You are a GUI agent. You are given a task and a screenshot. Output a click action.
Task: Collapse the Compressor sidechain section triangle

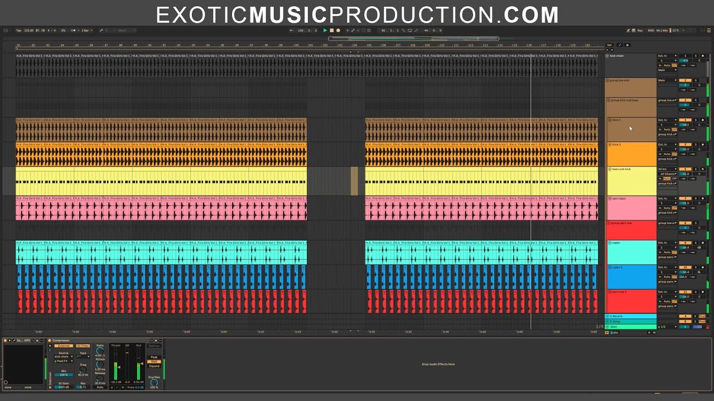coord(50,346)
